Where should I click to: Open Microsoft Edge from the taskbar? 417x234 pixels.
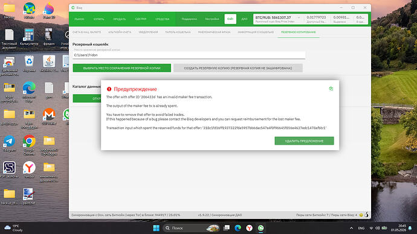tap(238, 228)
